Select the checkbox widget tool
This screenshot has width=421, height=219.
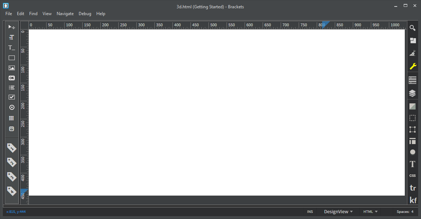(12, 97)
